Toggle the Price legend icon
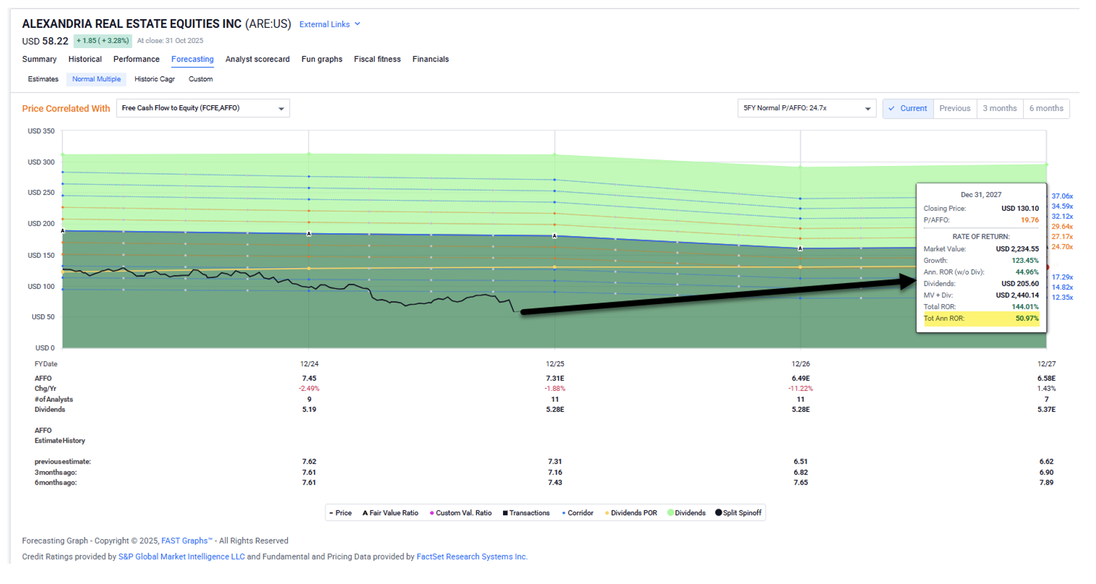The width and height of the screenshot is (1096, 584). click(x=332, y=513)
